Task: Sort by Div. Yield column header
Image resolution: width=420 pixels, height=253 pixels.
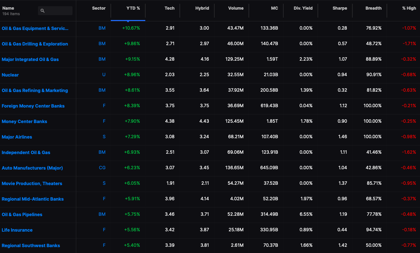Action: tap(303, 8)
